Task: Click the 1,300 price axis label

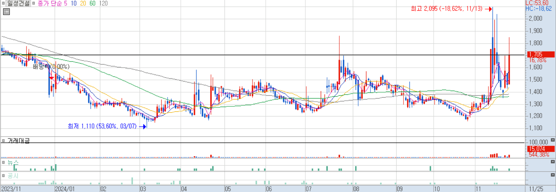Action: coord(536,104)
